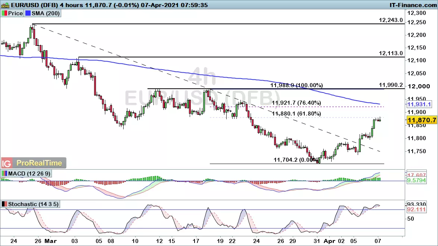Screen dimensions: 438x246
Task: Click the 12,000 price axis label
Action: click(x=419, y=86)
